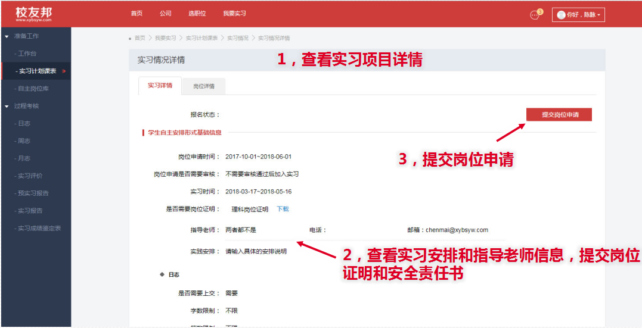Click 首页 in the breadcrumb trail
642x328 pixels.
coord(139,38)
